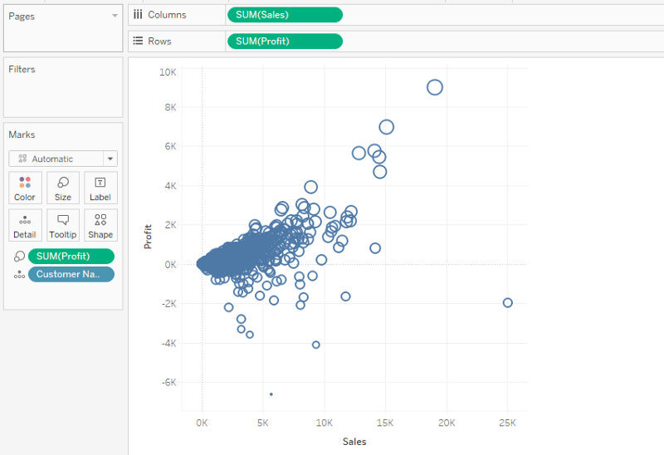Open the Shape mark card
The image size is (664, 455).
coord(100,225)
